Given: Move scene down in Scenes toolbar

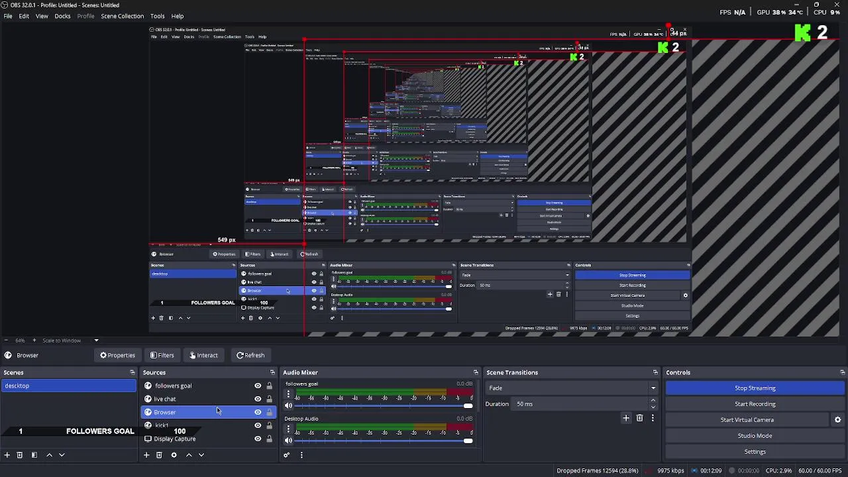Looking at the screenshot, I should (x=62, y=455).
